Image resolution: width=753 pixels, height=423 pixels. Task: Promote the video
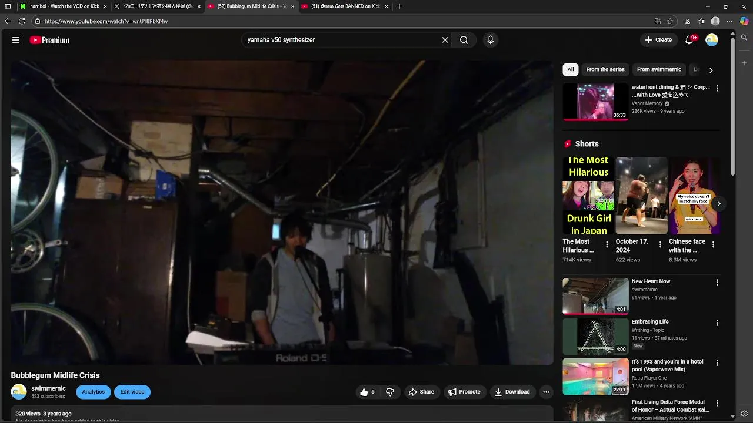point(464,392)
